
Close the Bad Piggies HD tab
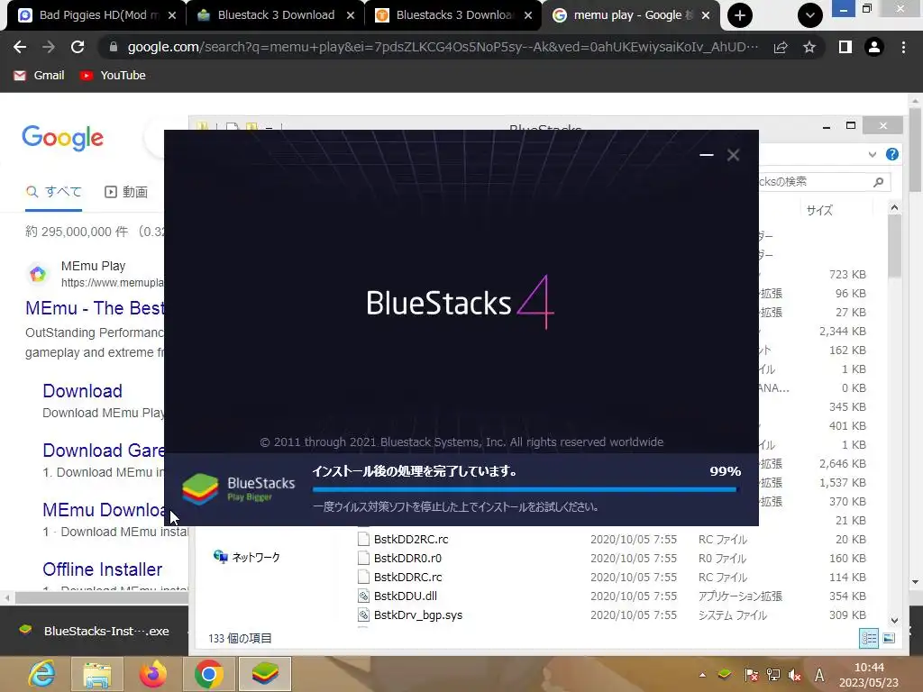172,15
